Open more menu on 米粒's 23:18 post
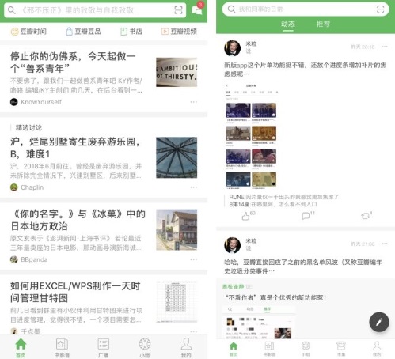This screenshot has height=359, width=395. (x=385, y=47)
